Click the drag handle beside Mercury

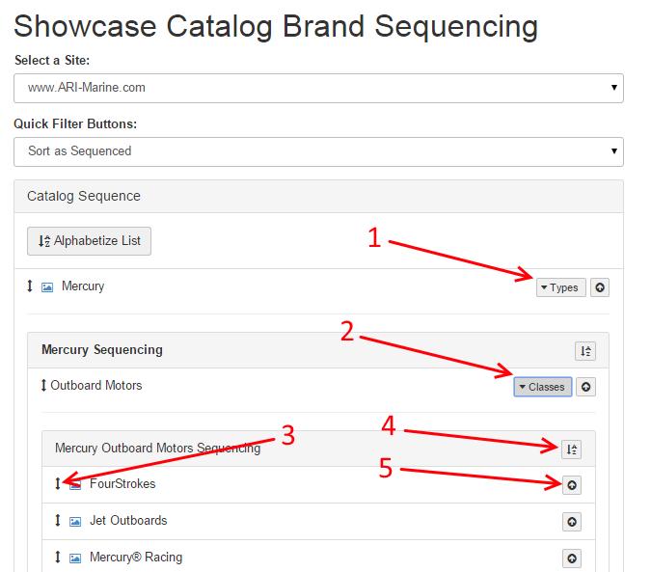pyautogui.click(x=30, y=286)
